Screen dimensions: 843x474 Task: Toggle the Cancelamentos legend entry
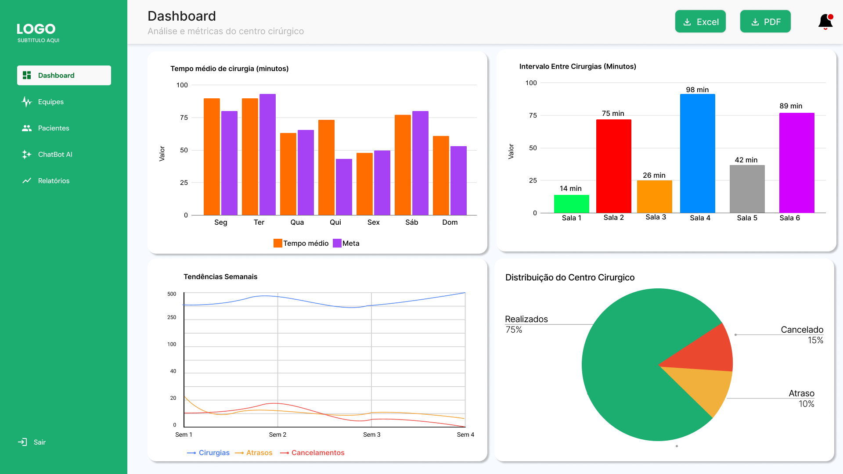click(x=317, y=452)
